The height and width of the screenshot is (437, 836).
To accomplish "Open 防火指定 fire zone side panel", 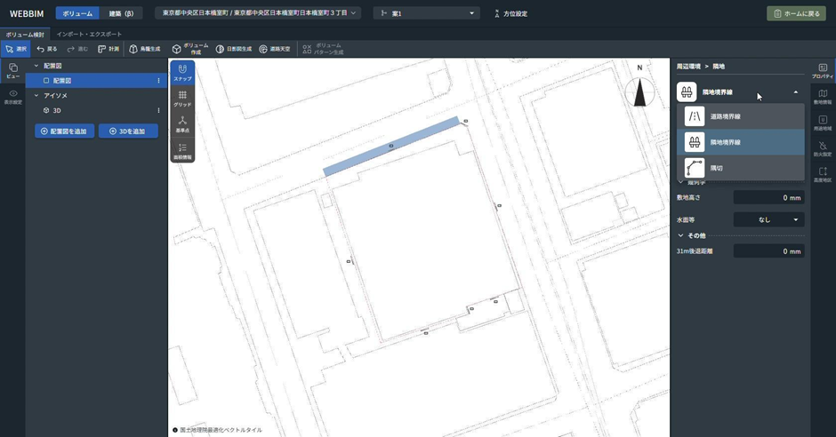I will (x=823, y=148).
